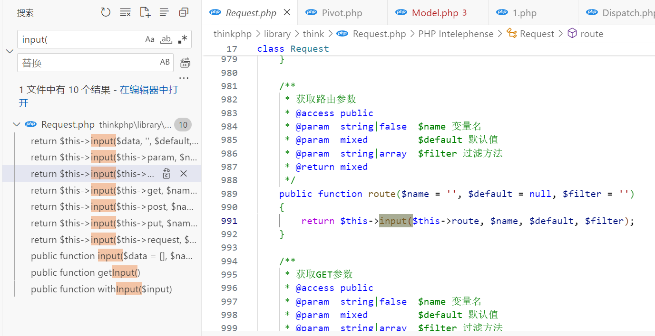Switch to the Pivot.php tab
The height and width of the screenshot is (336, 655).
click(x=342, y=13)
